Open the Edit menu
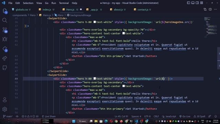The image size is (220, 124). click(x=18, y=3)
